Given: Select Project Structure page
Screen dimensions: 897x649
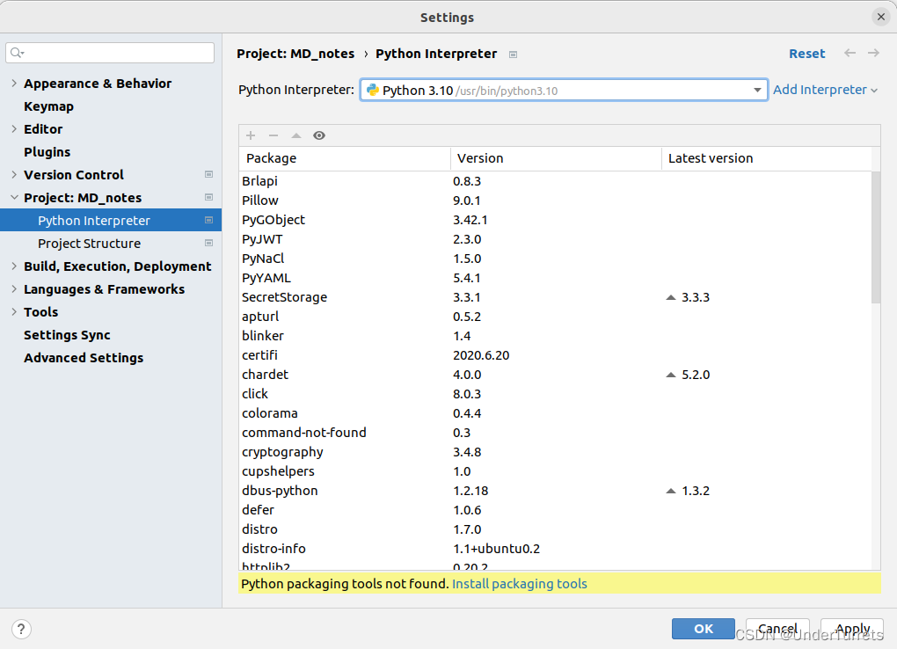Looking at the screenshot, I should [x=89, y=244].
